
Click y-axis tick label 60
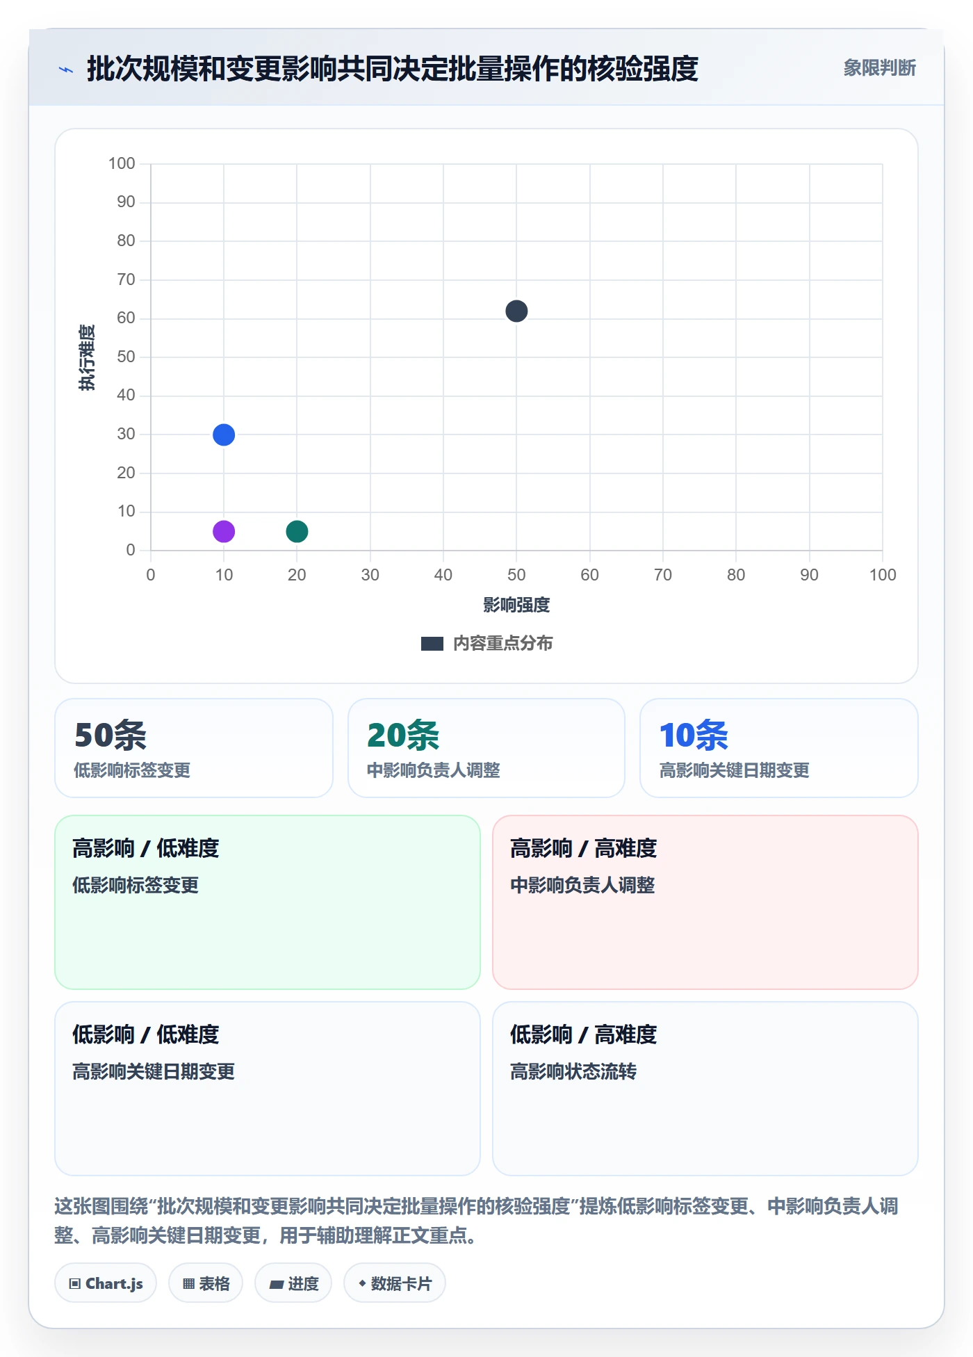tap(126, 318)
